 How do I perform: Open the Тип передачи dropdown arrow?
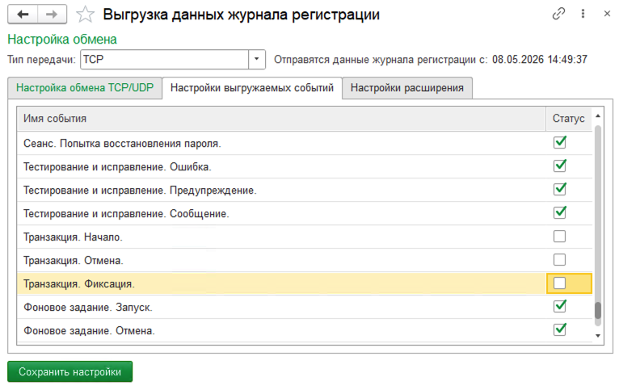(257, 60)
